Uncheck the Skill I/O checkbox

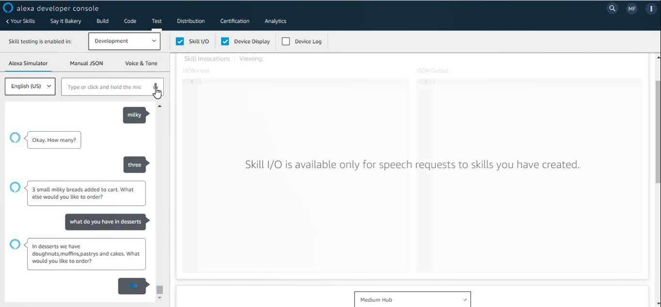coord(180,41)
